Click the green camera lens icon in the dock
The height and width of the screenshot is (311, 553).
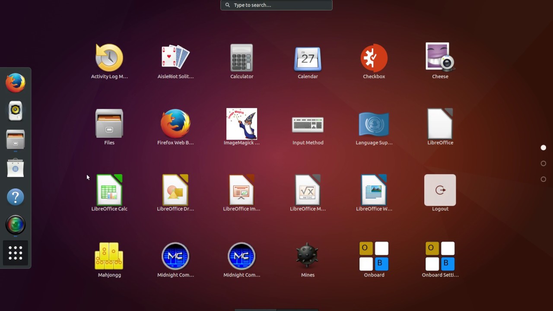tap(16, 225)
